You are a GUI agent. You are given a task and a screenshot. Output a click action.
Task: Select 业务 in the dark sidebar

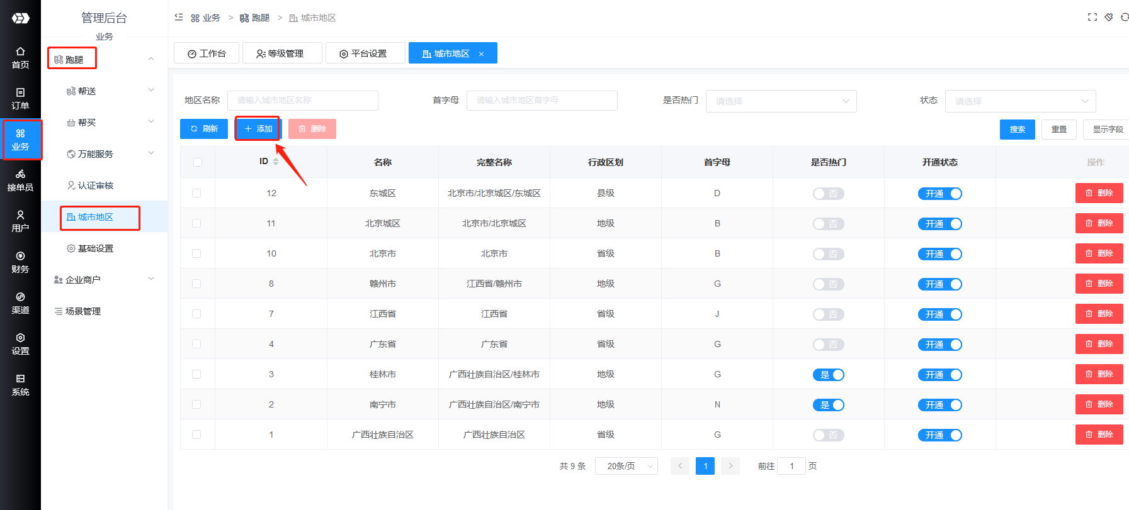coord(20,140)
